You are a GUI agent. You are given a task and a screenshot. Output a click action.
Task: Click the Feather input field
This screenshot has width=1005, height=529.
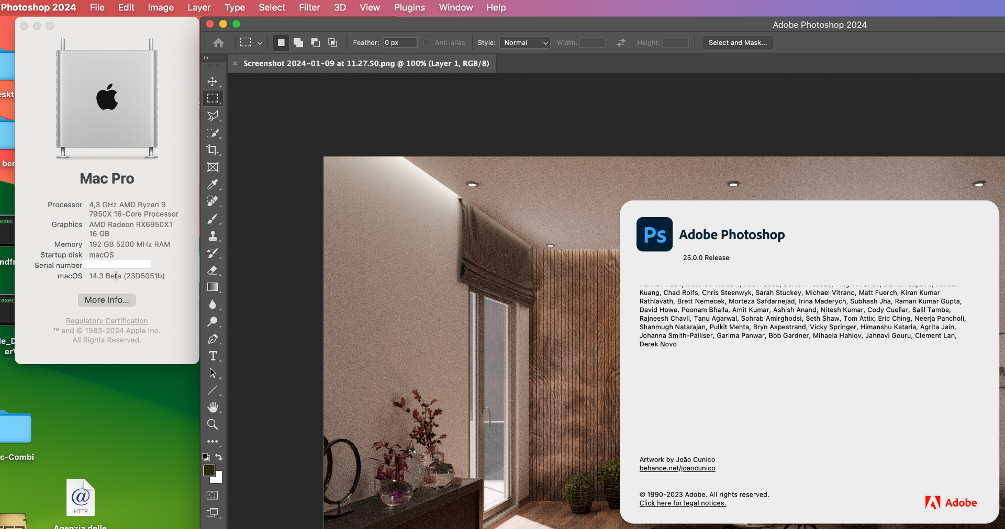(x=400, y=43)
